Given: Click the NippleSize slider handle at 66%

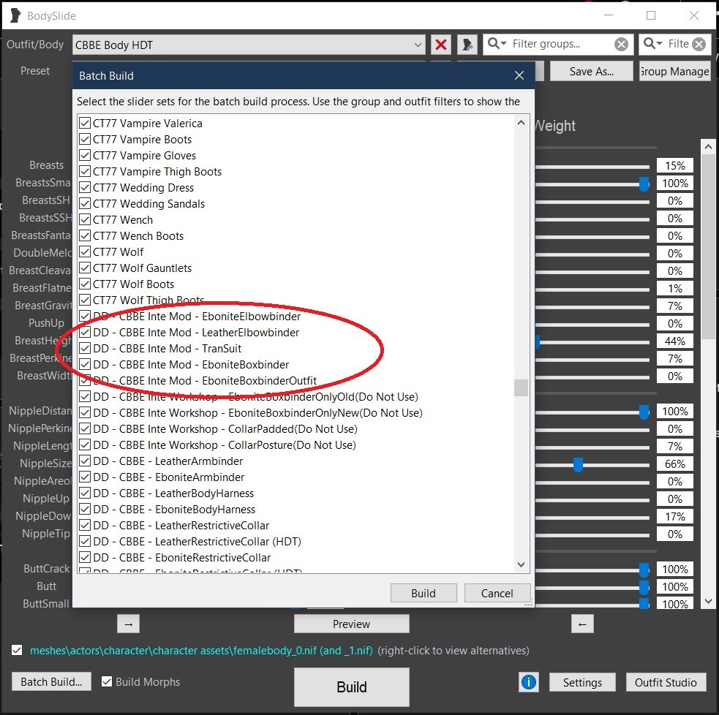Looking at the screenshot, I should tap(579, 465).
